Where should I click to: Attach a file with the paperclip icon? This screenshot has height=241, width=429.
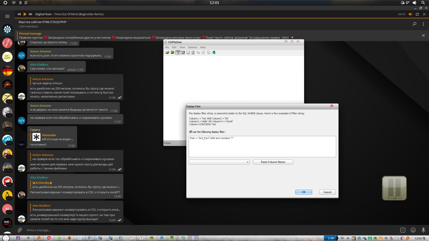20,230
